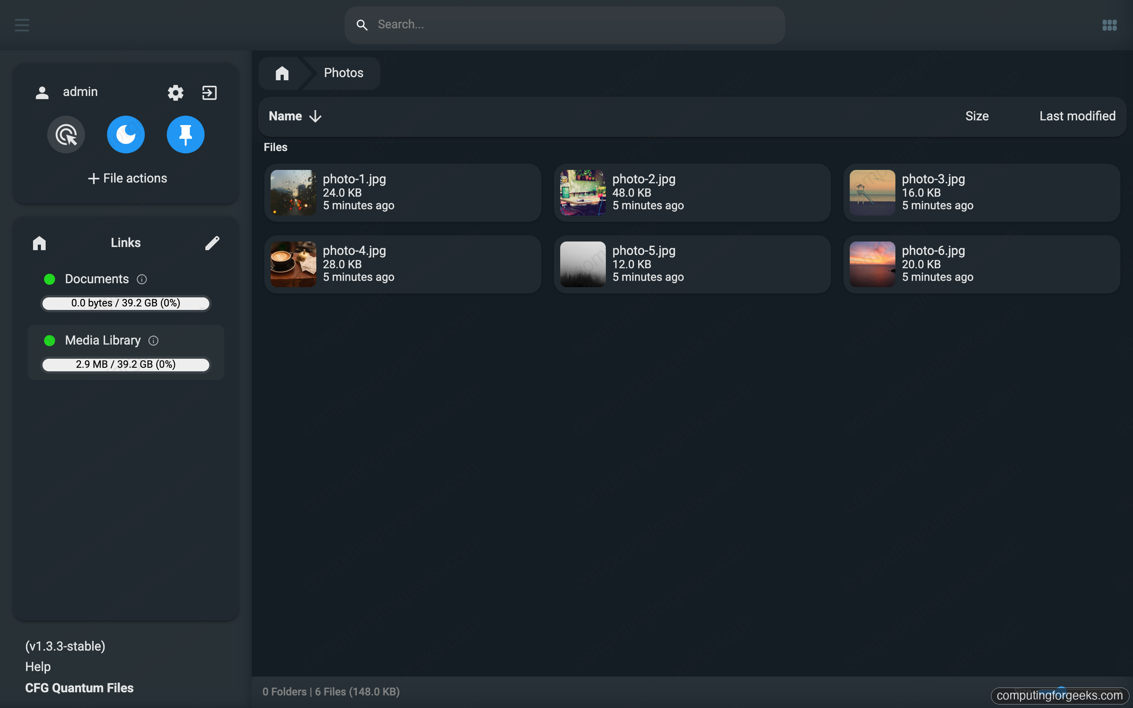This screenshot has width=1133, height=708.
Task: Open photo-1.jpg thumbnail
Action: tap(293, 192)
